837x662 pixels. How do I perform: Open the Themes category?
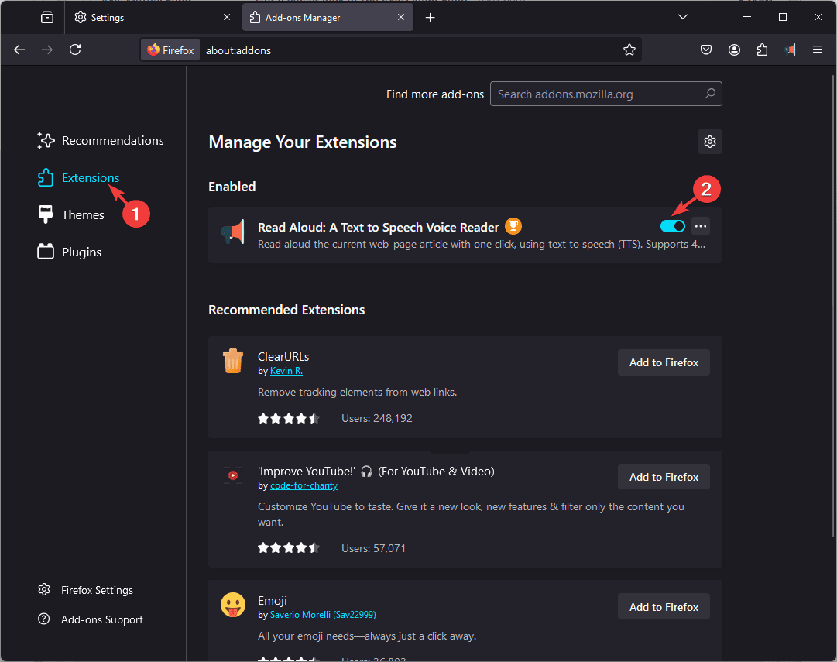pos(71,214)
